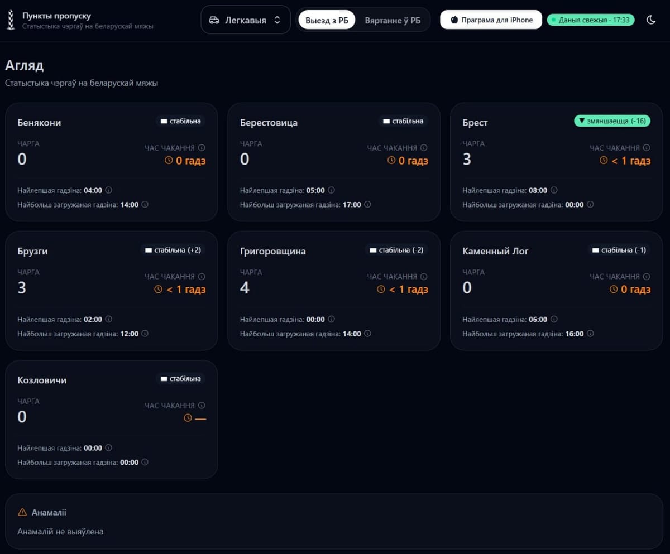The height and width of the screenshot is (554, 670).
Task: Click the info icon beside Григоровщина Найбольш загружаная гадзіна
Action: pyautogui.click(x=367, y=334)
